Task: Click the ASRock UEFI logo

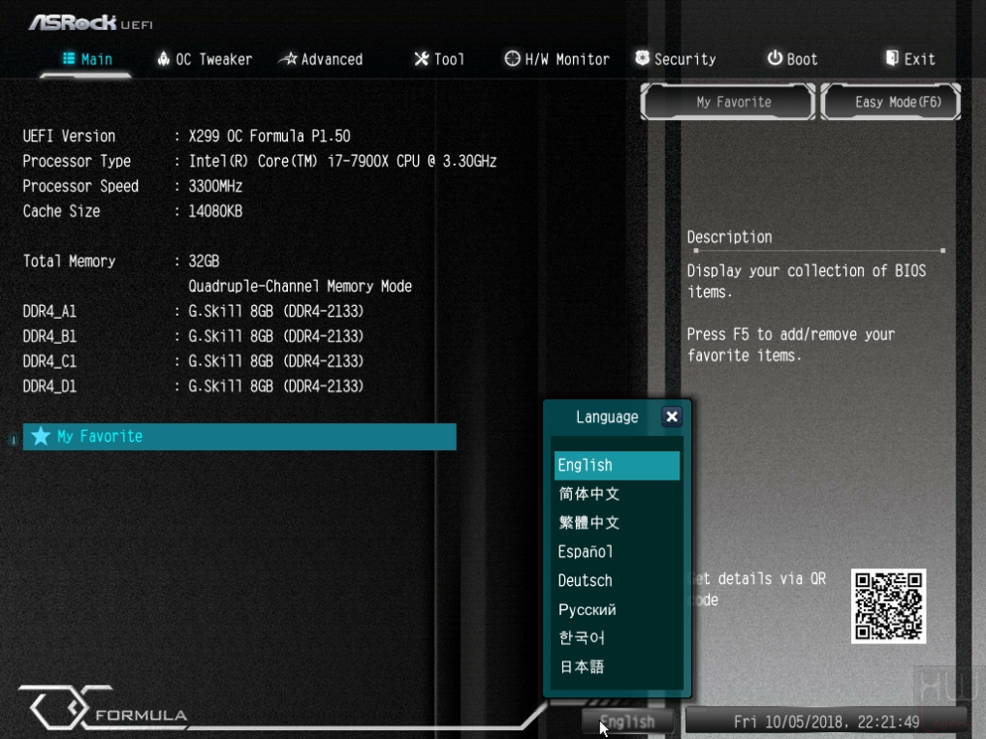Action: (x=90, y=22)
